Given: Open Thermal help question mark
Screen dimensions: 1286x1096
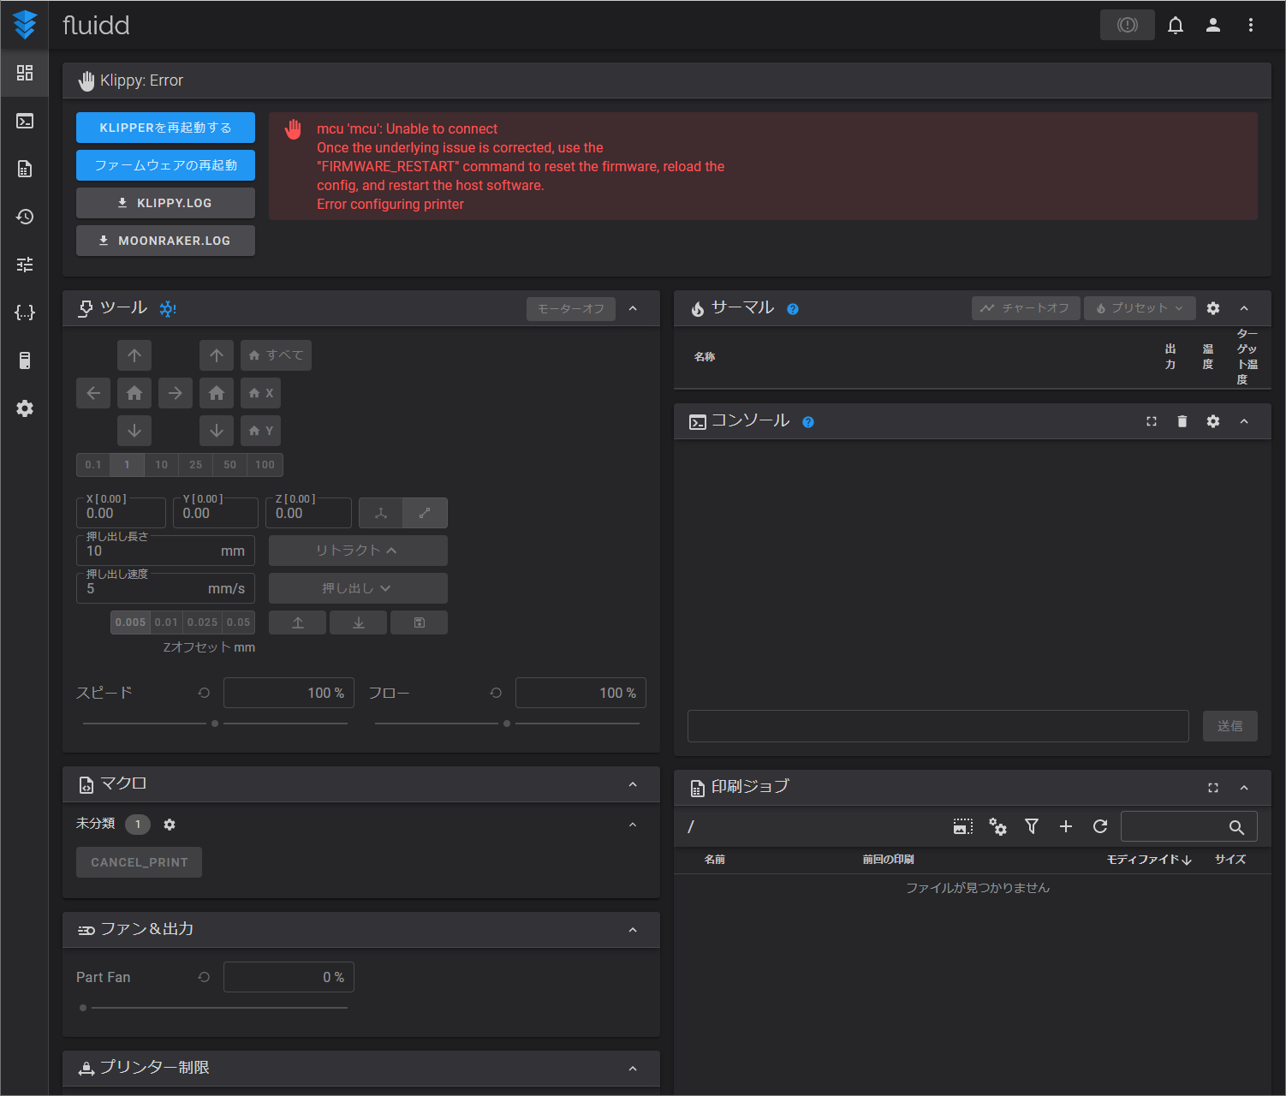Looking at the screenshot, I should point(793,309).
